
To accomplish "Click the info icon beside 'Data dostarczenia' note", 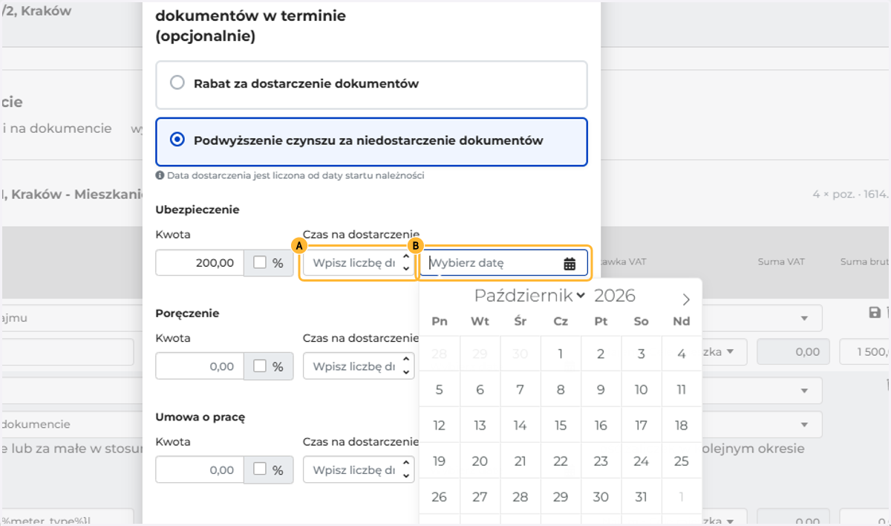I will pos(160,176).
